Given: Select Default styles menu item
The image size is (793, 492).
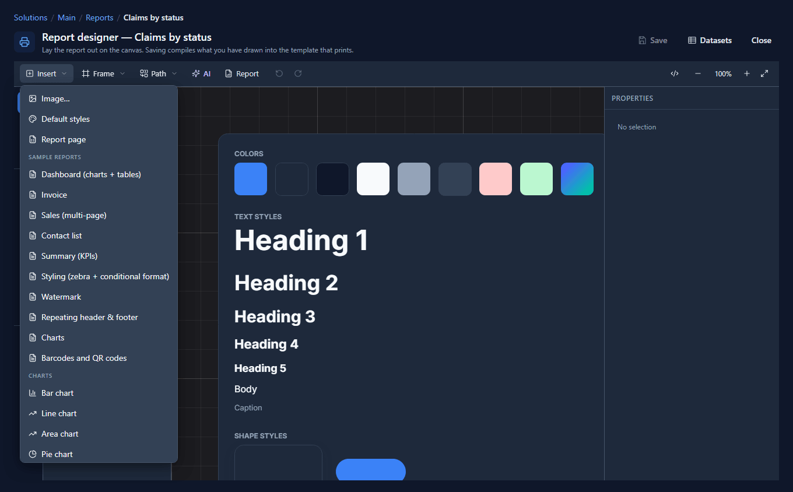Looking at the screenshot, I should coord(99,119).
